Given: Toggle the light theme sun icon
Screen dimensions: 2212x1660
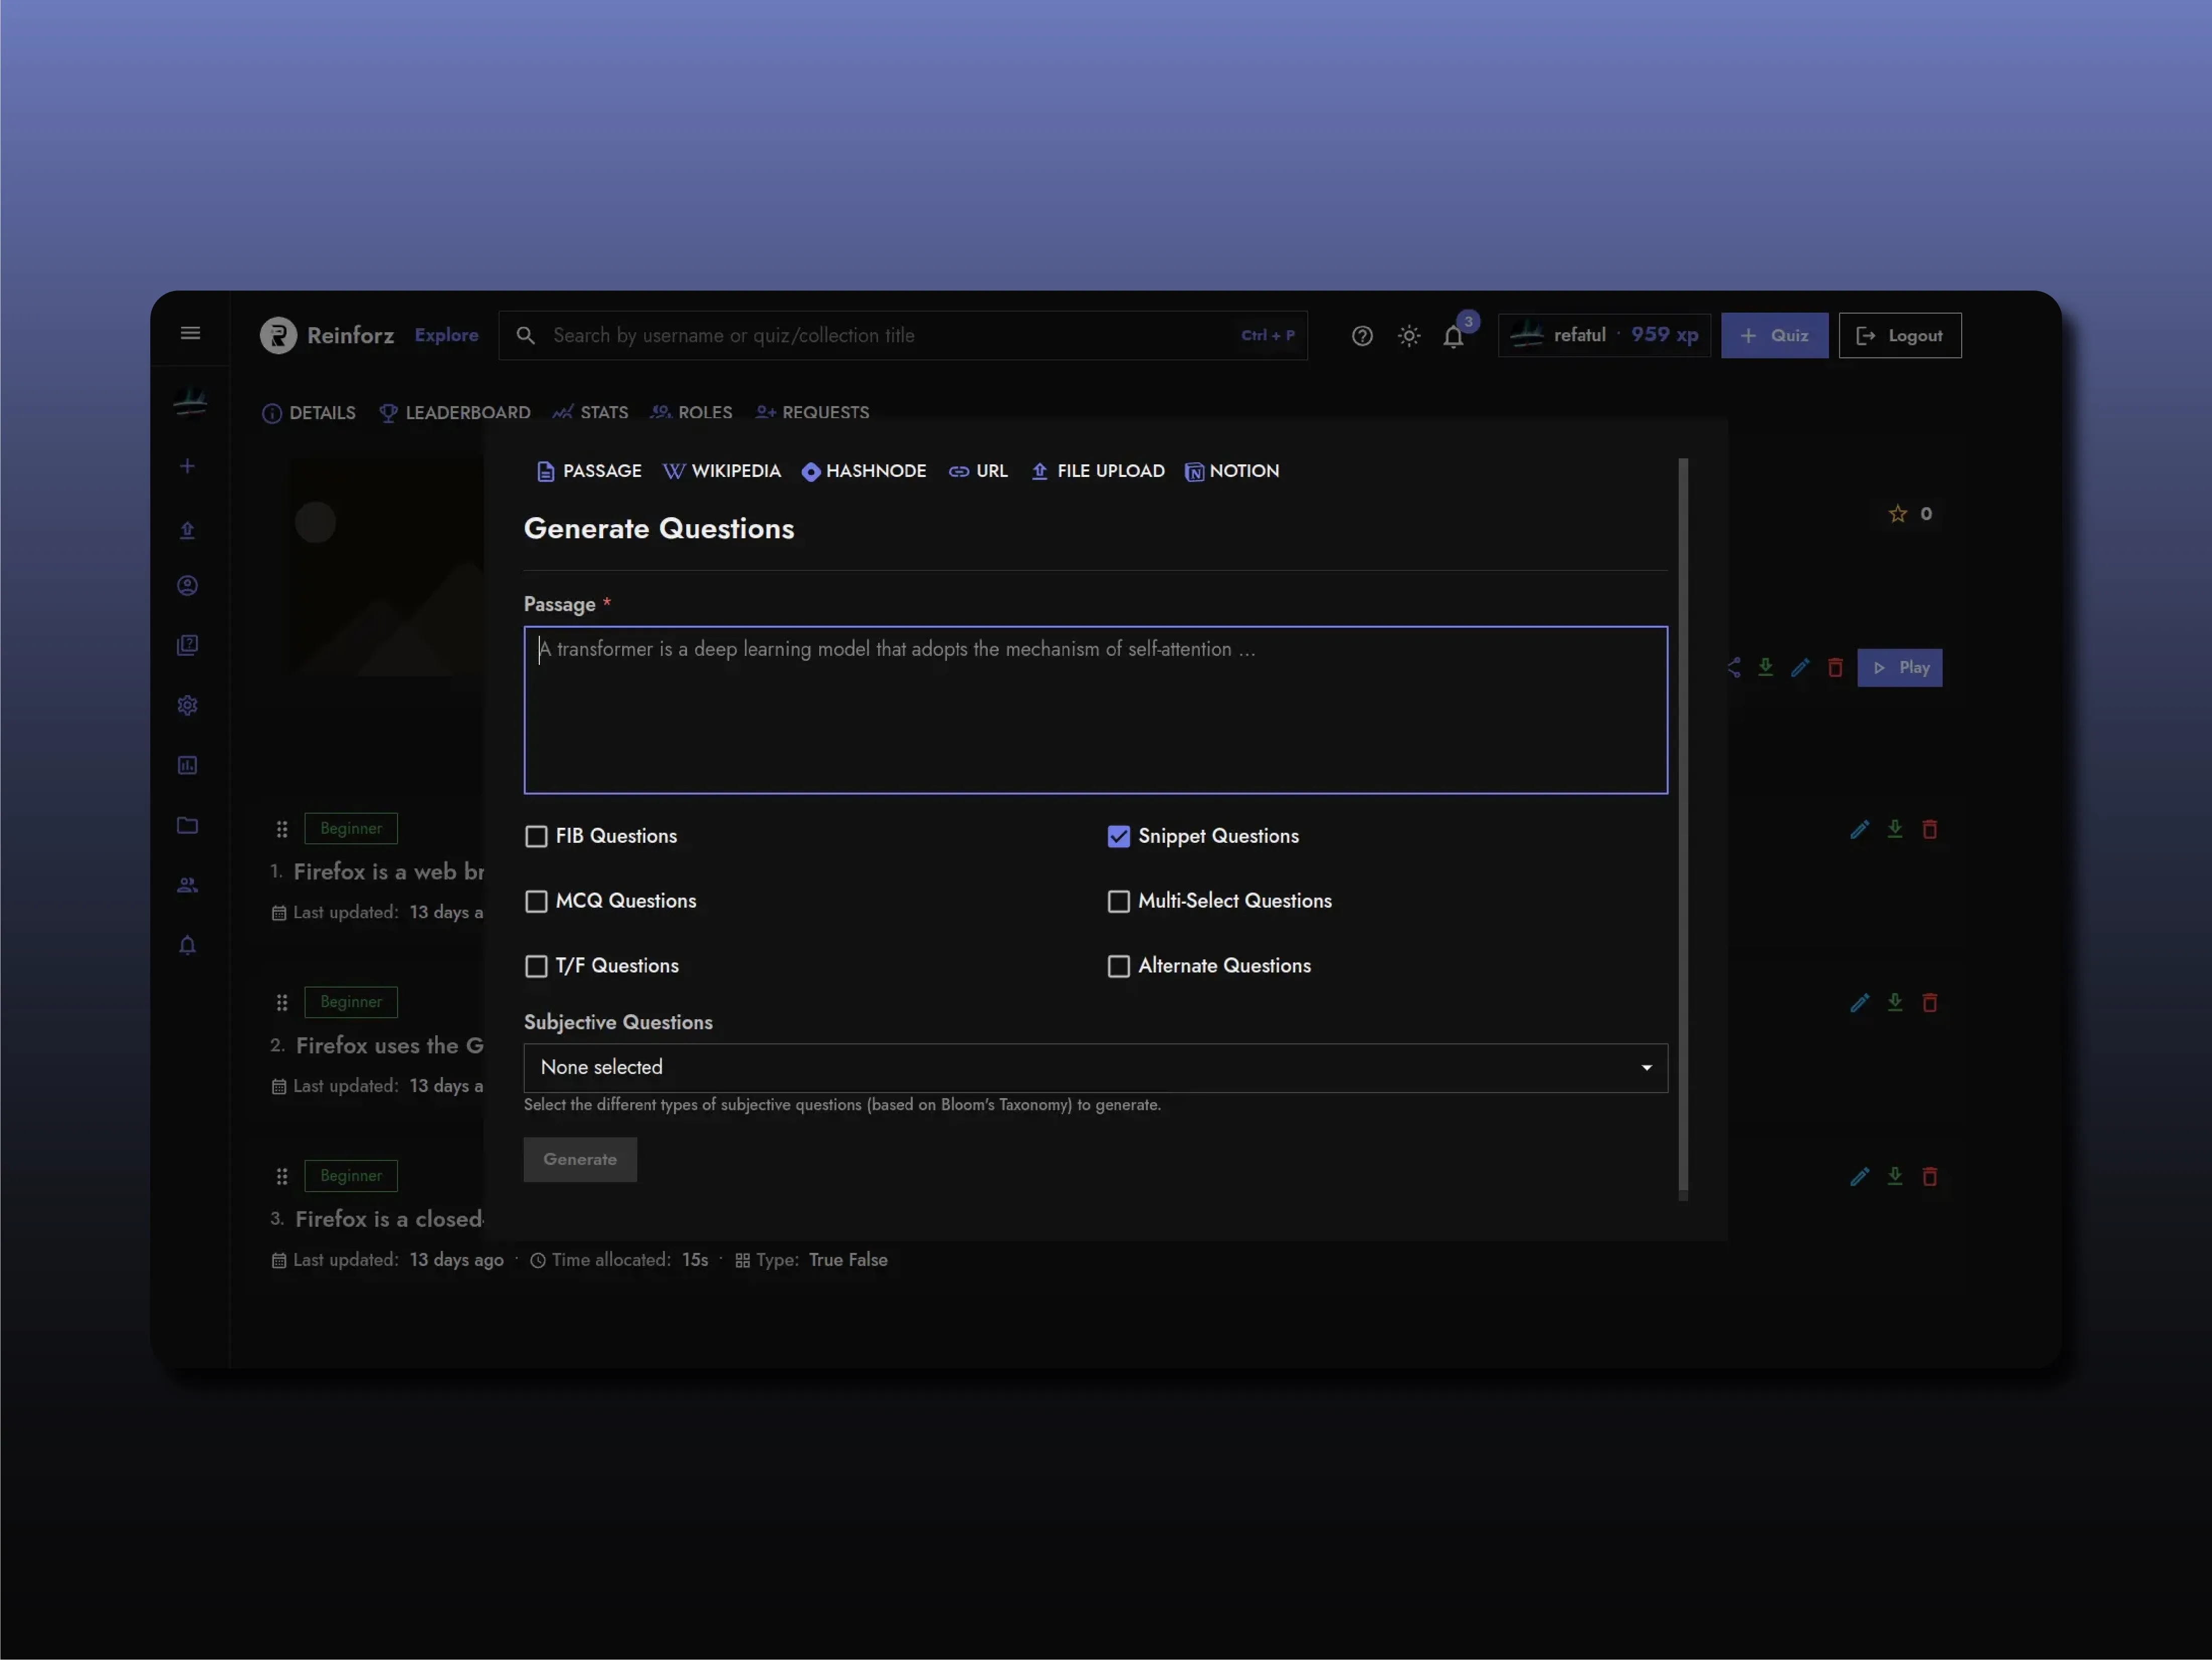Looking at the screenshot, I should pyautogui.click(x=1408, y=336).
